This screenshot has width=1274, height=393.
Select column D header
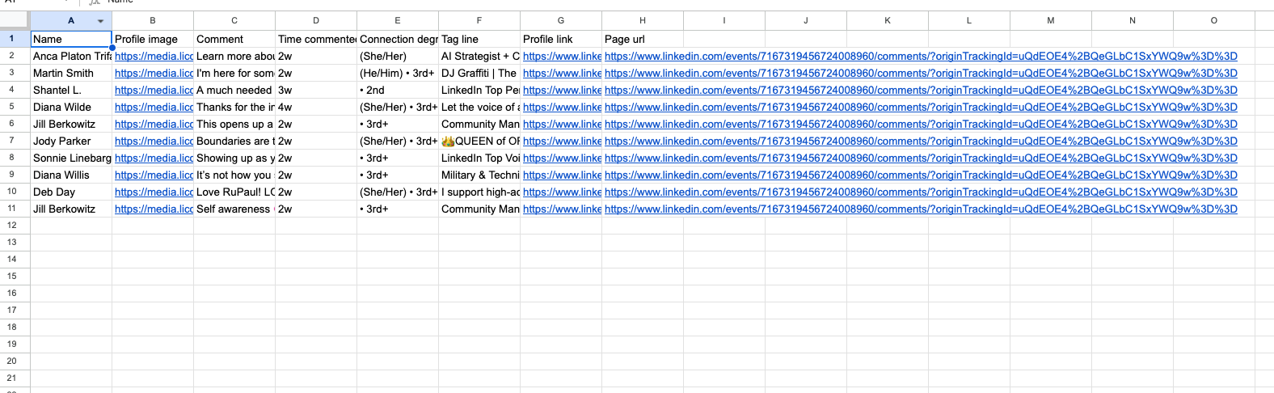pos(316,20)
